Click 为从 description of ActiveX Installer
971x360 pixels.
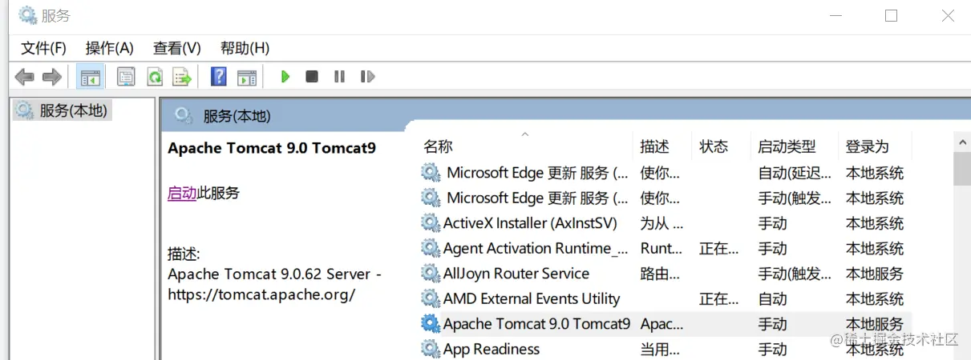click(x=661, y=223)
